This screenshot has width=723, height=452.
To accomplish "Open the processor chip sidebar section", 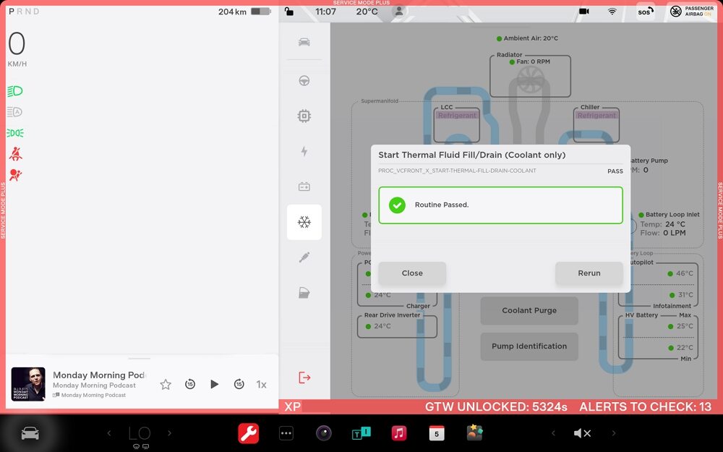I will coord(304,116).
